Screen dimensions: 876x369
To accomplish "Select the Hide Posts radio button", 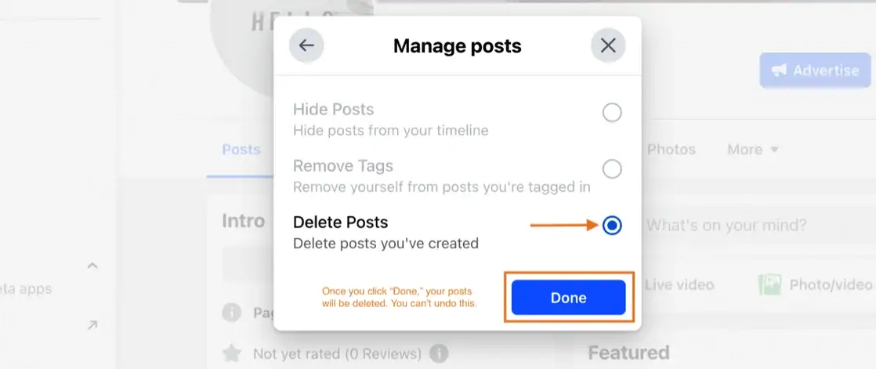I will pyautogui.click(x=612, y=113).
